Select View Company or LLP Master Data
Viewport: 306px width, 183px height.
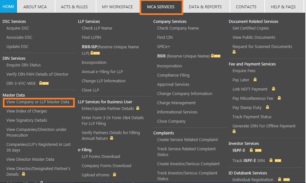38,102
